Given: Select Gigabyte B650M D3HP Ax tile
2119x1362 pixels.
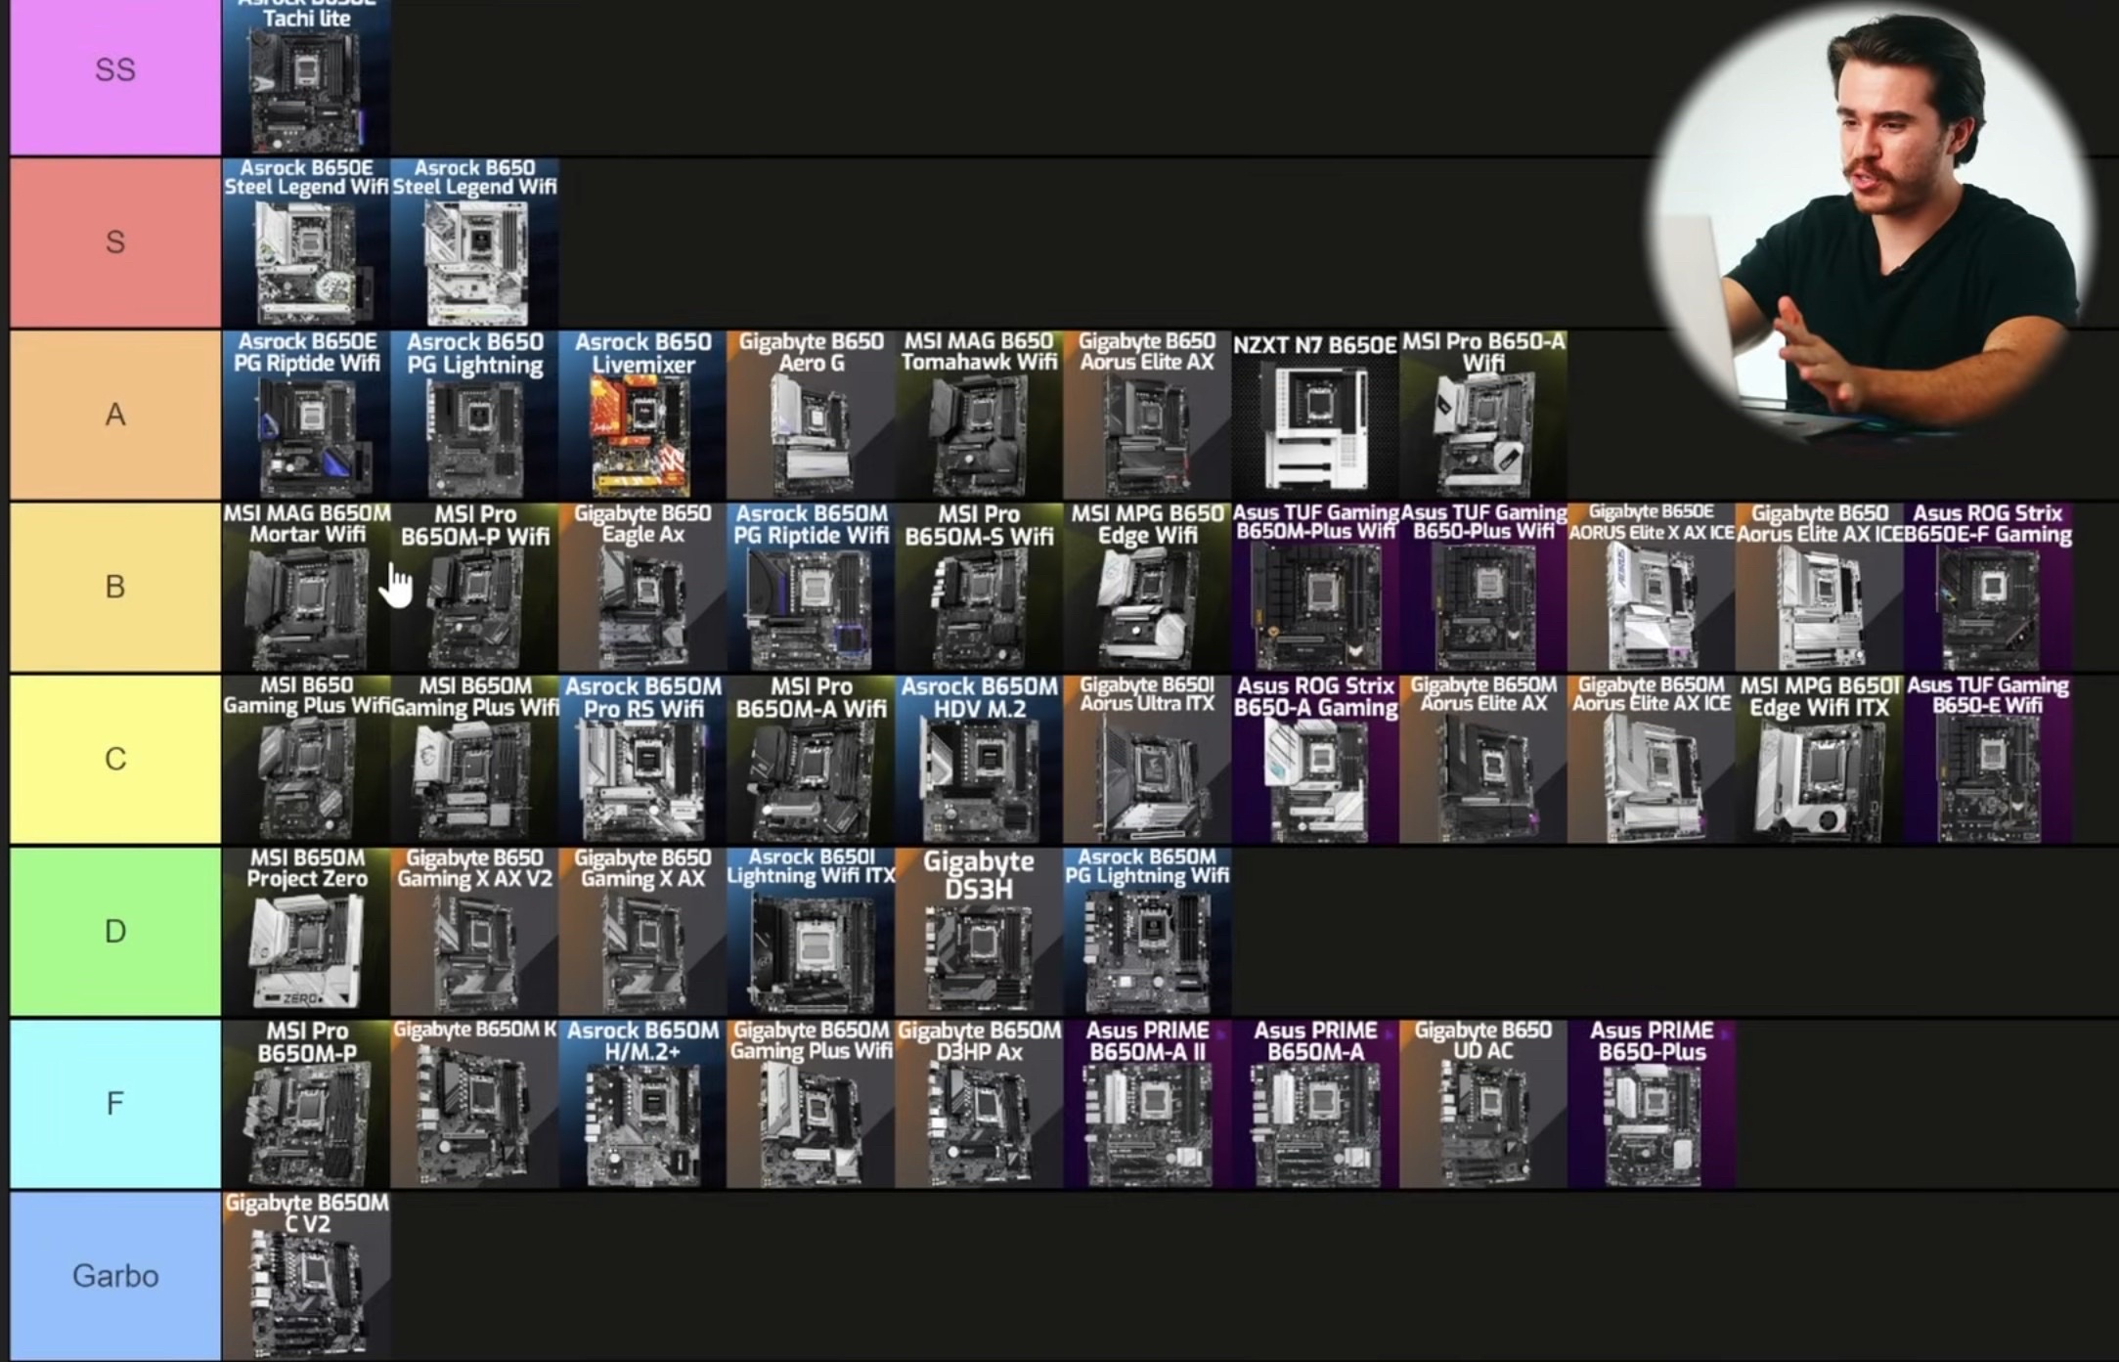Looking at the screenshot, I should (979, 1104).
